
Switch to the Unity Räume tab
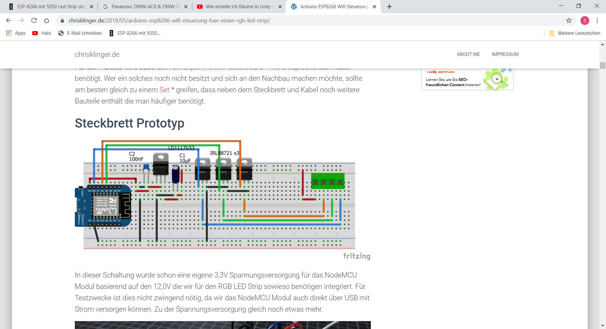pos(239,6)
